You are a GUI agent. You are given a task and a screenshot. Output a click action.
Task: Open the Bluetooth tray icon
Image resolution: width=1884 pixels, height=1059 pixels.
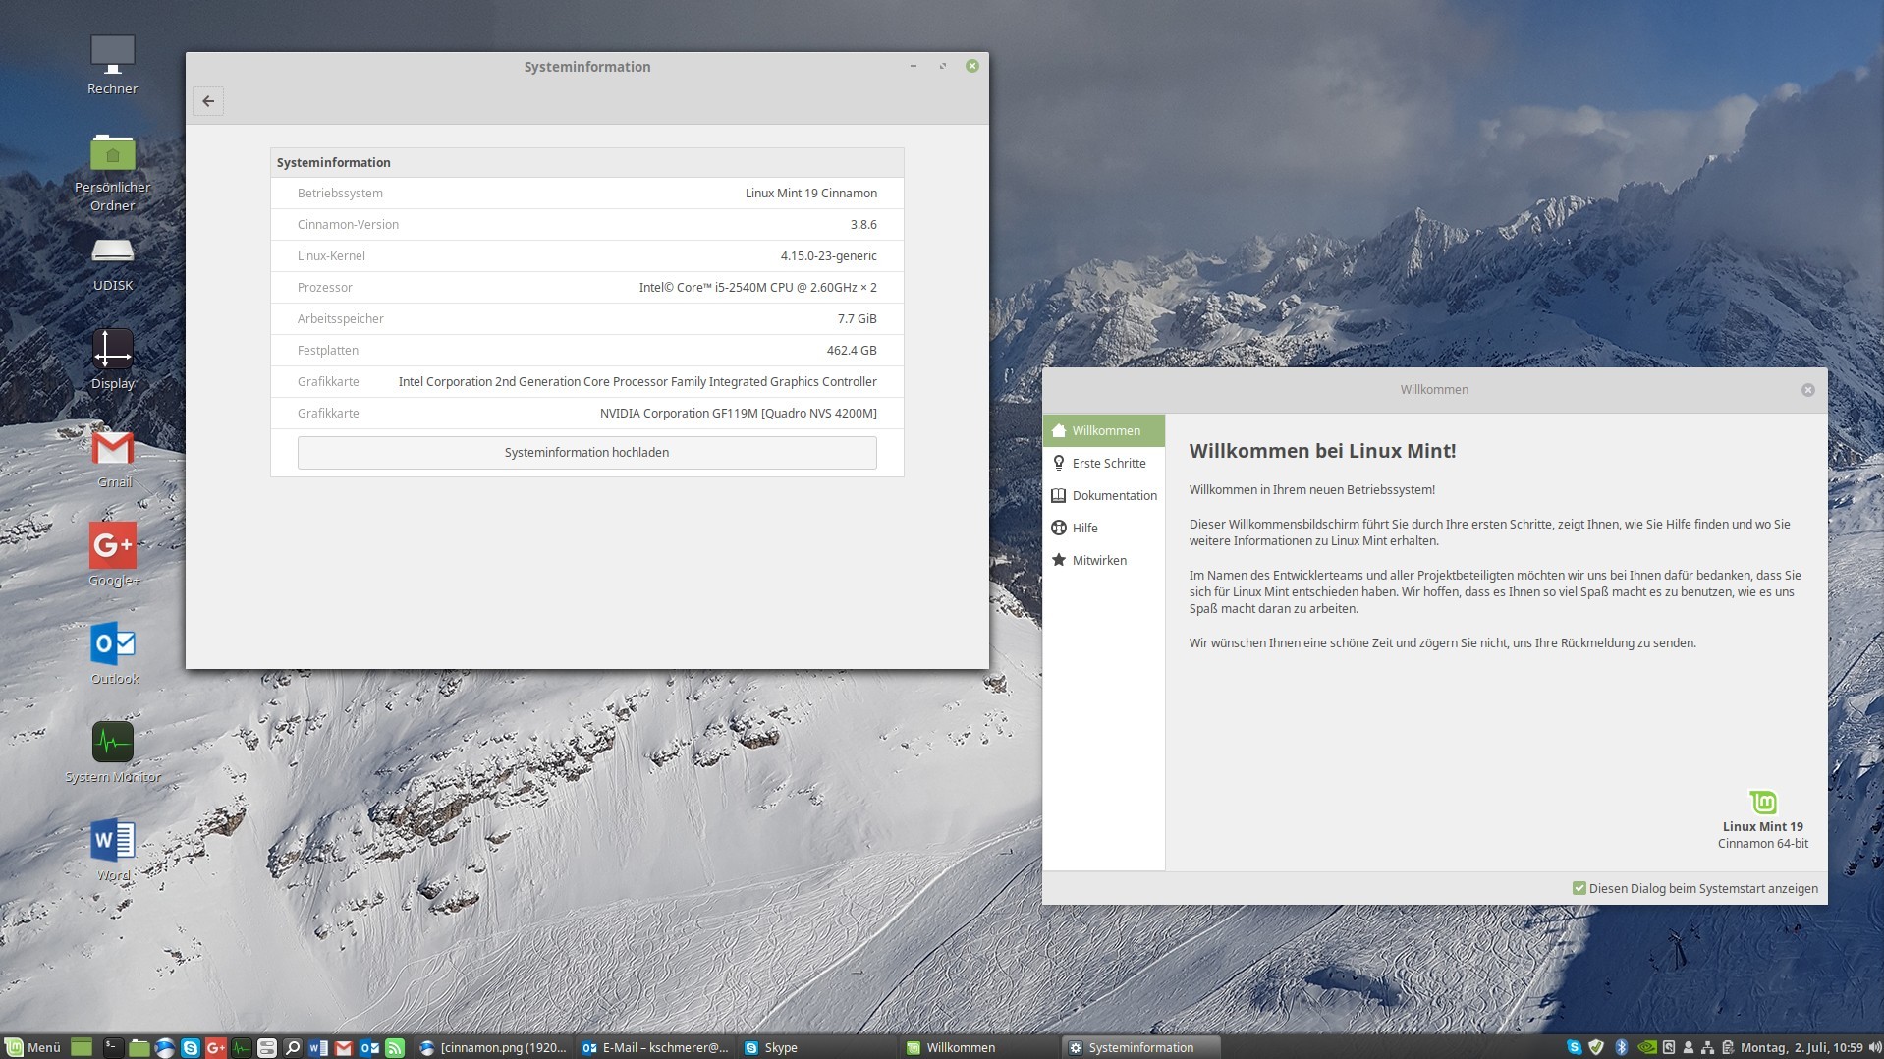point(1622,1047)
